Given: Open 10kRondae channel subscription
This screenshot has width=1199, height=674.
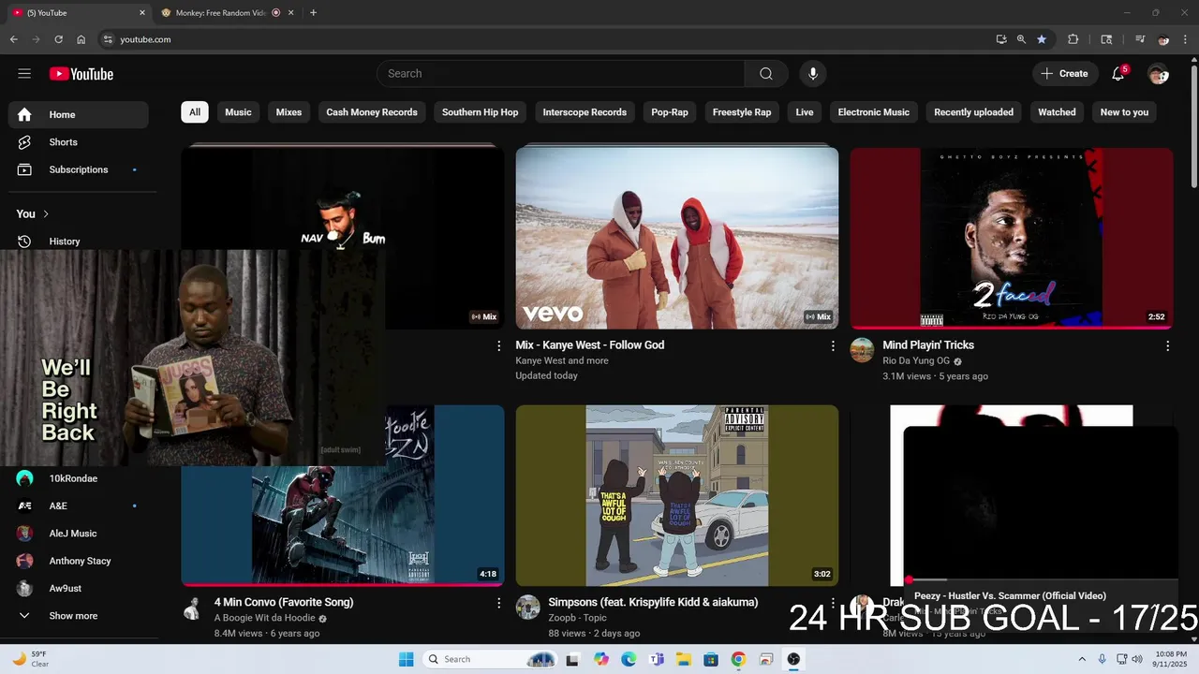Looking at the screenshot, I should [79, 478].
